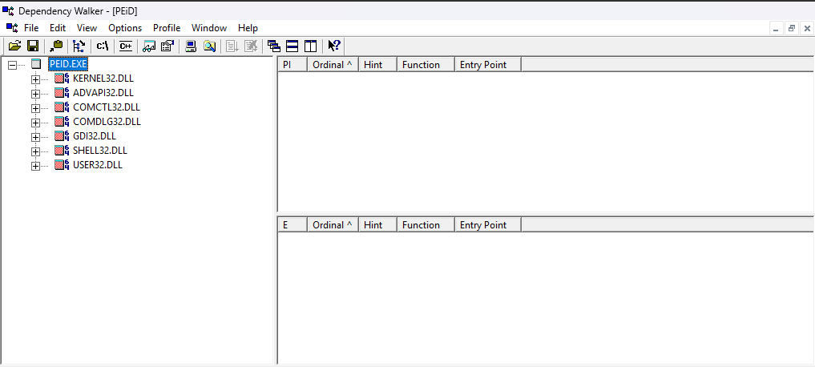Screen dimensions: 815x367
Task: Open the module Properties toolbar icon
Action: pos(167,46)
